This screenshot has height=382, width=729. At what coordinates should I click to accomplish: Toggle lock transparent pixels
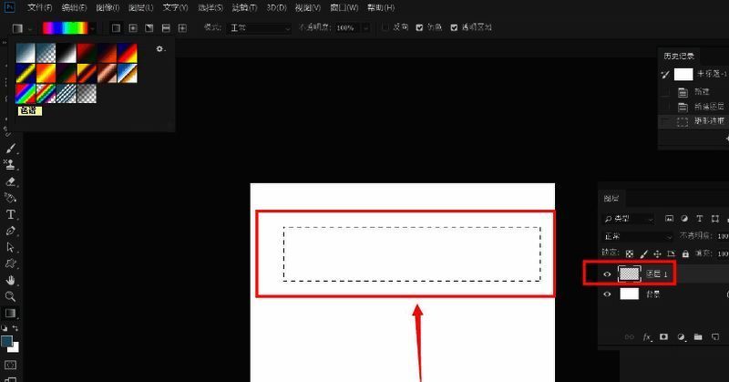[630, 253]
